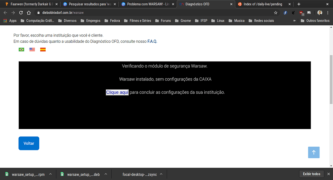333x180 pixels.
Task: Close the Faarwen tab
Action: 57,4
